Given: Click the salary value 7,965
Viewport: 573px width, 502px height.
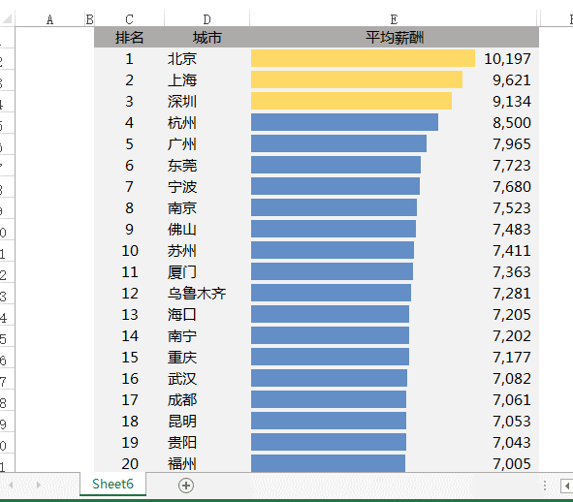Looking at the screenshot, I should pyautogui.click(x=511, y=144).
